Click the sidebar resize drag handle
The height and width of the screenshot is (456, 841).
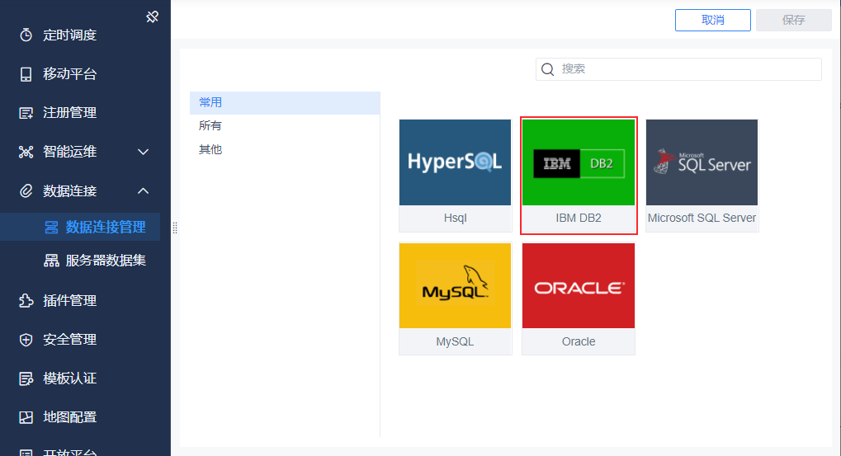click(175, 228)
